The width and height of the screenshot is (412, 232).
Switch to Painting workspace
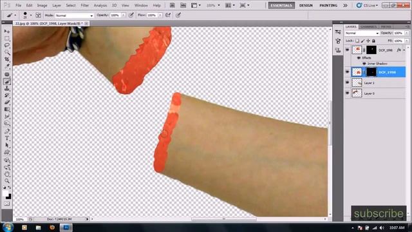point(328,5)
